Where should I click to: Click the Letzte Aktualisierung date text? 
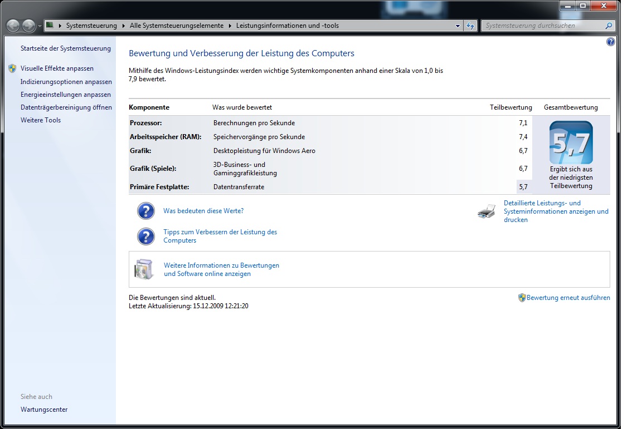tap(188, 306)
